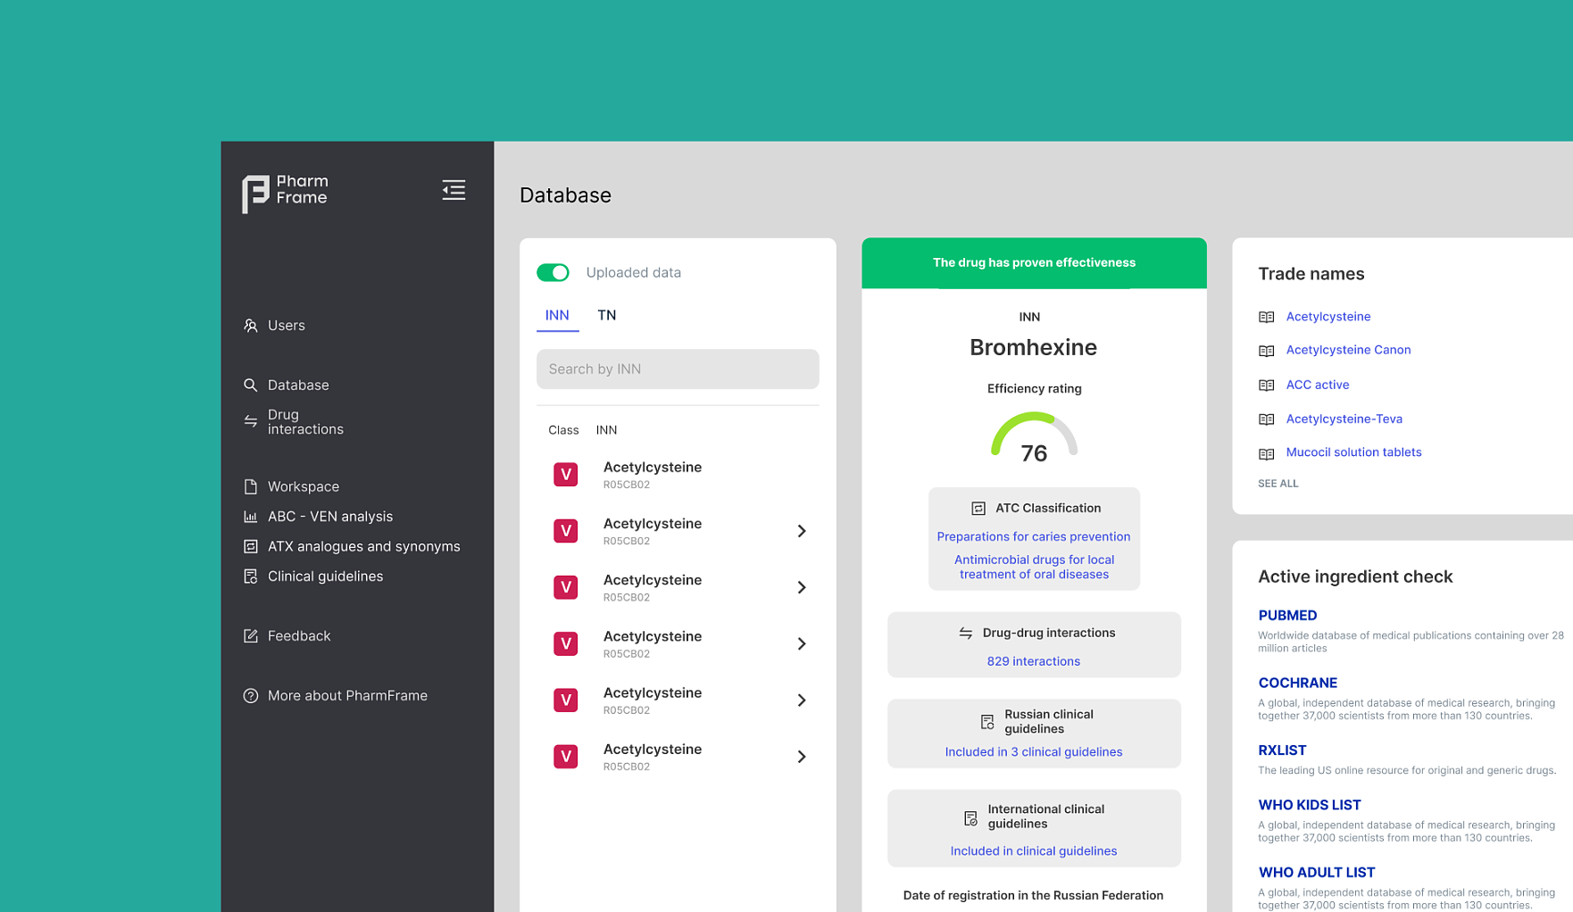
Task: Expand the fourth Acetylcysteine entry details
Action: tap(802, 643)
